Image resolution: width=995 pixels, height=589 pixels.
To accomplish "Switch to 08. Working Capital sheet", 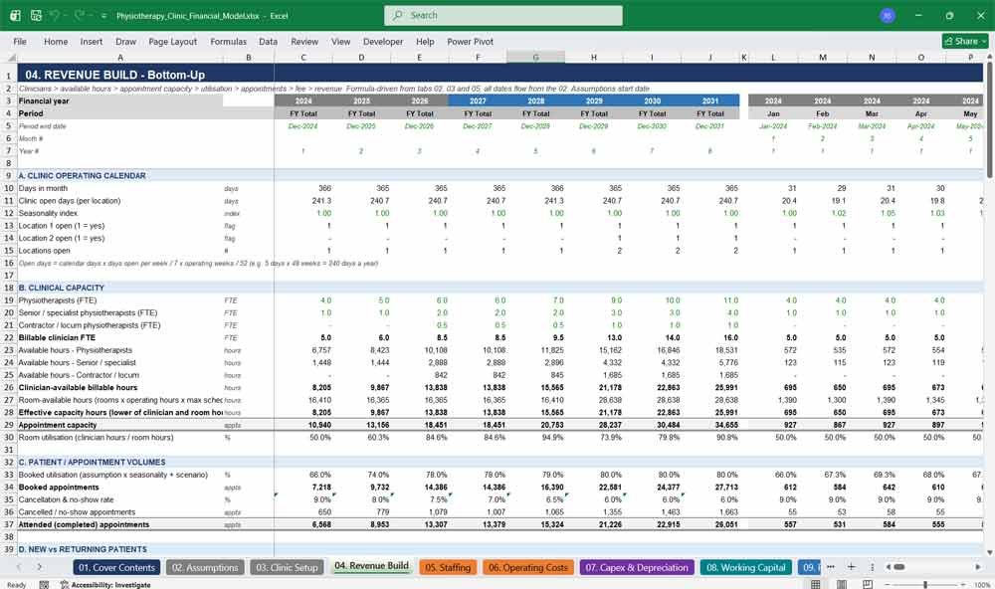I will (x=745, y=567).
